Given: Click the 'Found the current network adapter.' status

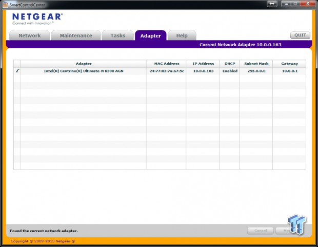Looking at the screenshot, I should [44, 231].
